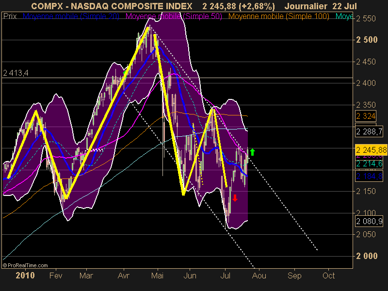Click the 2 413,4 horizontal level label
This screenshot has width=388, height=291.
pos(16,73)
